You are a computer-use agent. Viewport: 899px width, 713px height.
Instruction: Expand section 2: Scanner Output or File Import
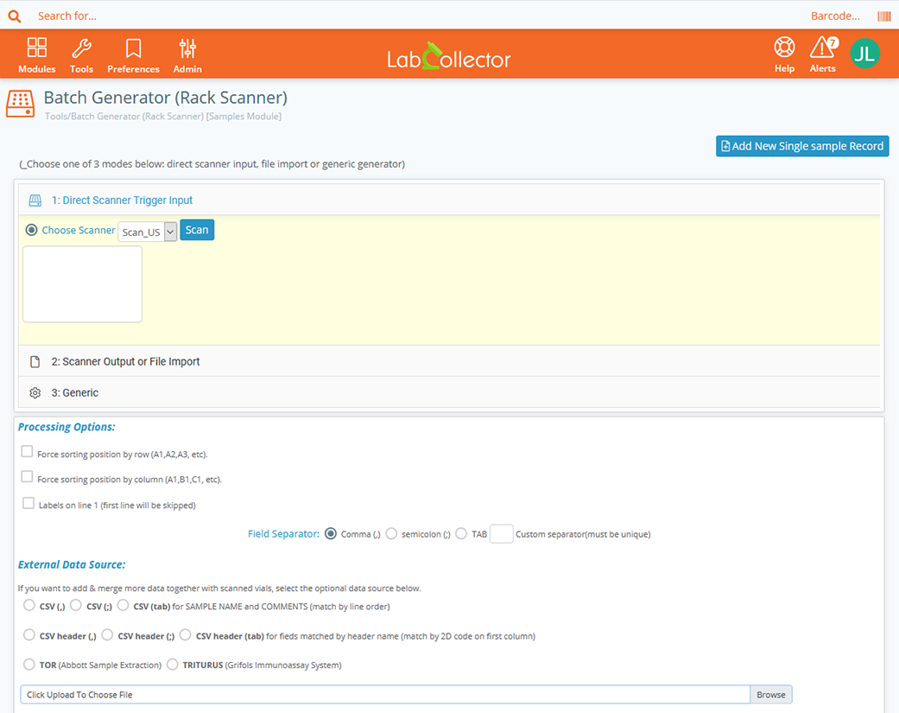tap(449, 361)
